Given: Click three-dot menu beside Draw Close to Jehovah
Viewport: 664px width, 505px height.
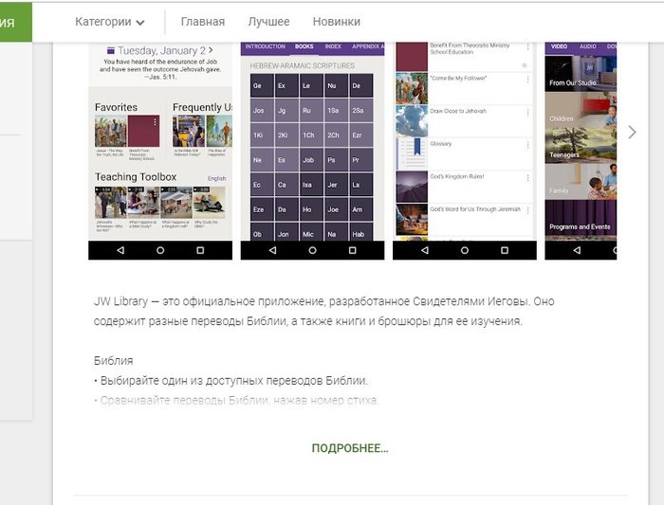Looking at the screenshot, I should (527, 112).
